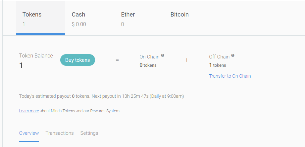This screenshot has height=147, width=305.
Task: Switch to the Cash tab
Action: 79,18
